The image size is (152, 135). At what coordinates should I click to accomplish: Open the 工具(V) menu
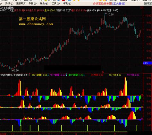(x=56, y=4)
